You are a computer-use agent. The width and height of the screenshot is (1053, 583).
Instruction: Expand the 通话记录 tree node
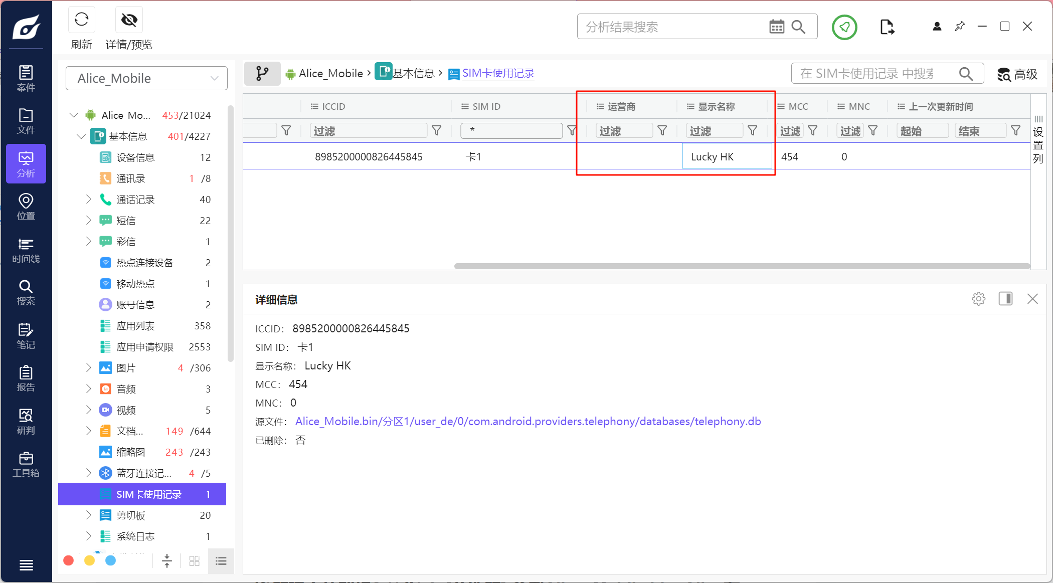coord(88,200)
